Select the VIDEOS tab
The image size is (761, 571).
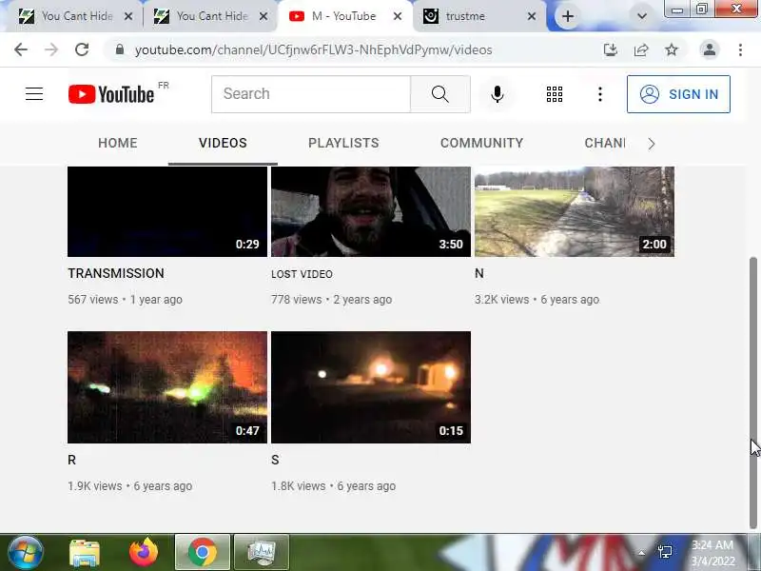(223, 143)
